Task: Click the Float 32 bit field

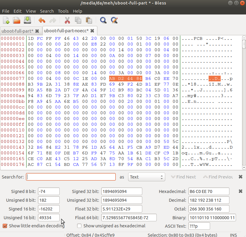Action: pos(122,209)
